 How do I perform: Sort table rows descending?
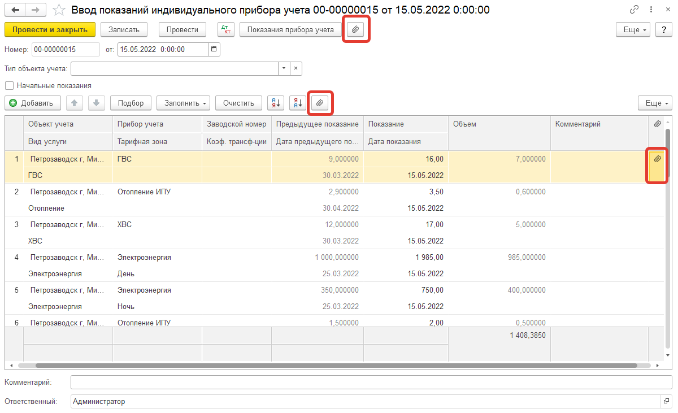tap(298, 103)
